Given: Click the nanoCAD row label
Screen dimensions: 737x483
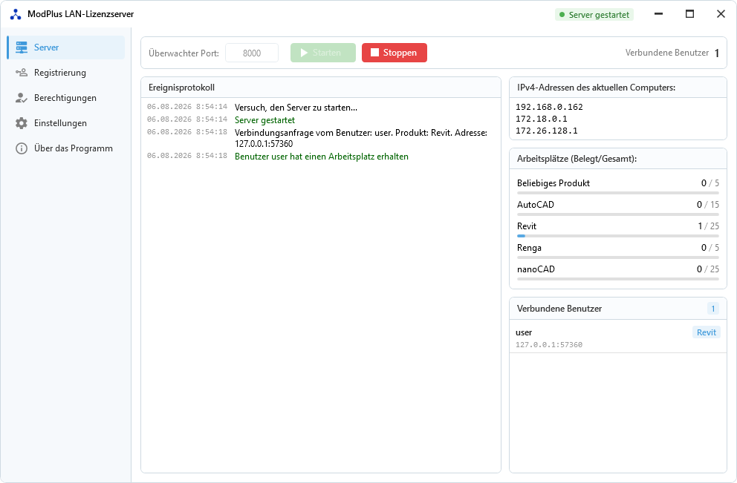Looking at the screenshot, I should coord(536,269).
